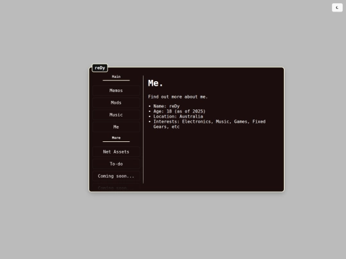
Task: Click the 'Find out more about me.' text
Action: click(x=178, y=97)
